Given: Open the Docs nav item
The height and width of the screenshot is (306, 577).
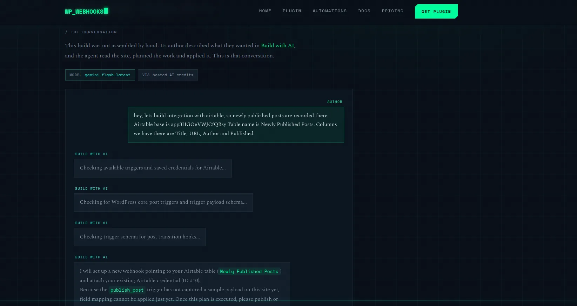Looking at the screenshot, I should pyautogui.click(x=364, y=11).
